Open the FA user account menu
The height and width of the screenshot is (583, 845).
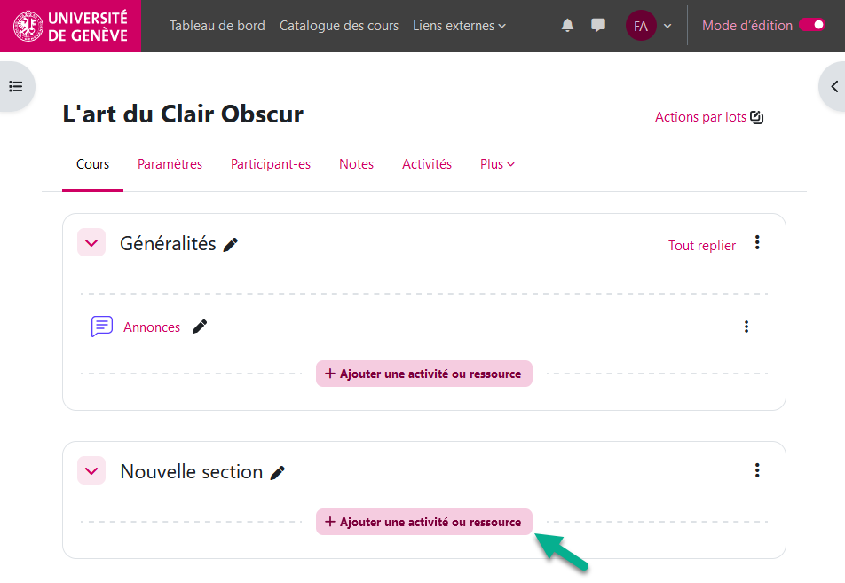point(648,26)
